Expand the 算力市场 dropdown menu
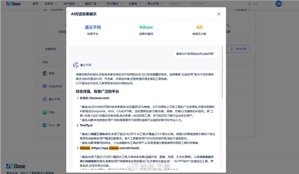This screenshot has height=174, width=299. pyautogui.click(x=155, y=3)
